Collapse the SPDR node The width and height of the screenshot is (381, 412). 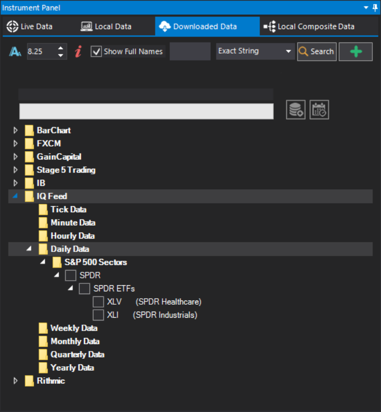(57, 275)
